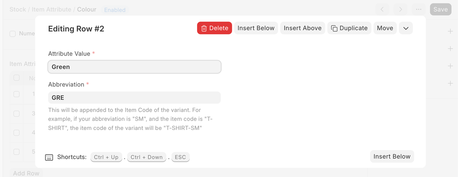This screenshot has width=458, height=177.
Task: Save the Item Attribute document
Action: [x=440, y=10]
